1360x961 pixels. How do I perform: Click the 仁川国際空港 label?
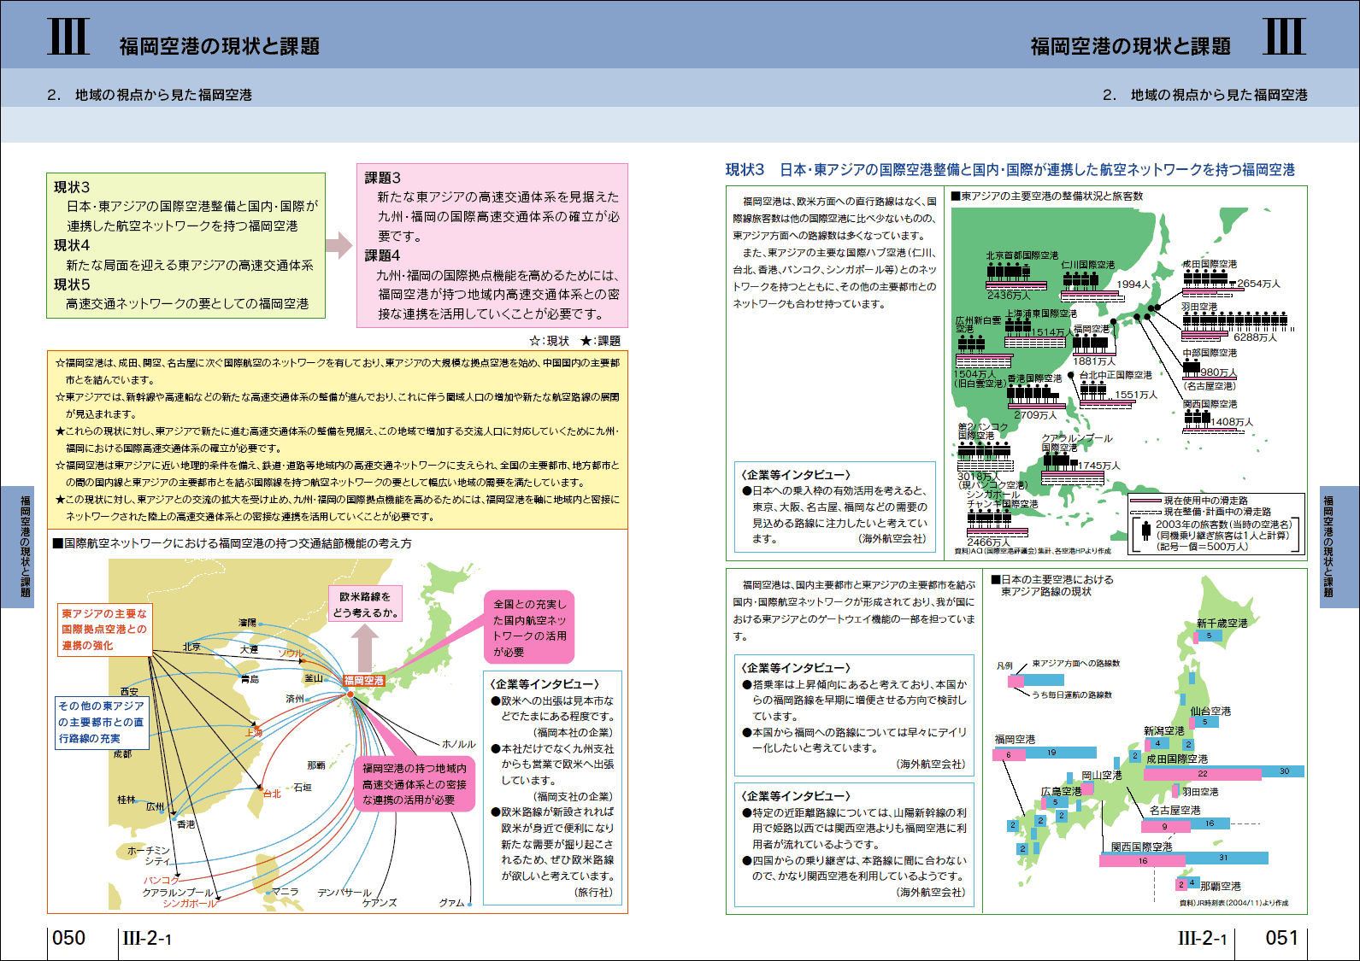(x=1088, y=265)
